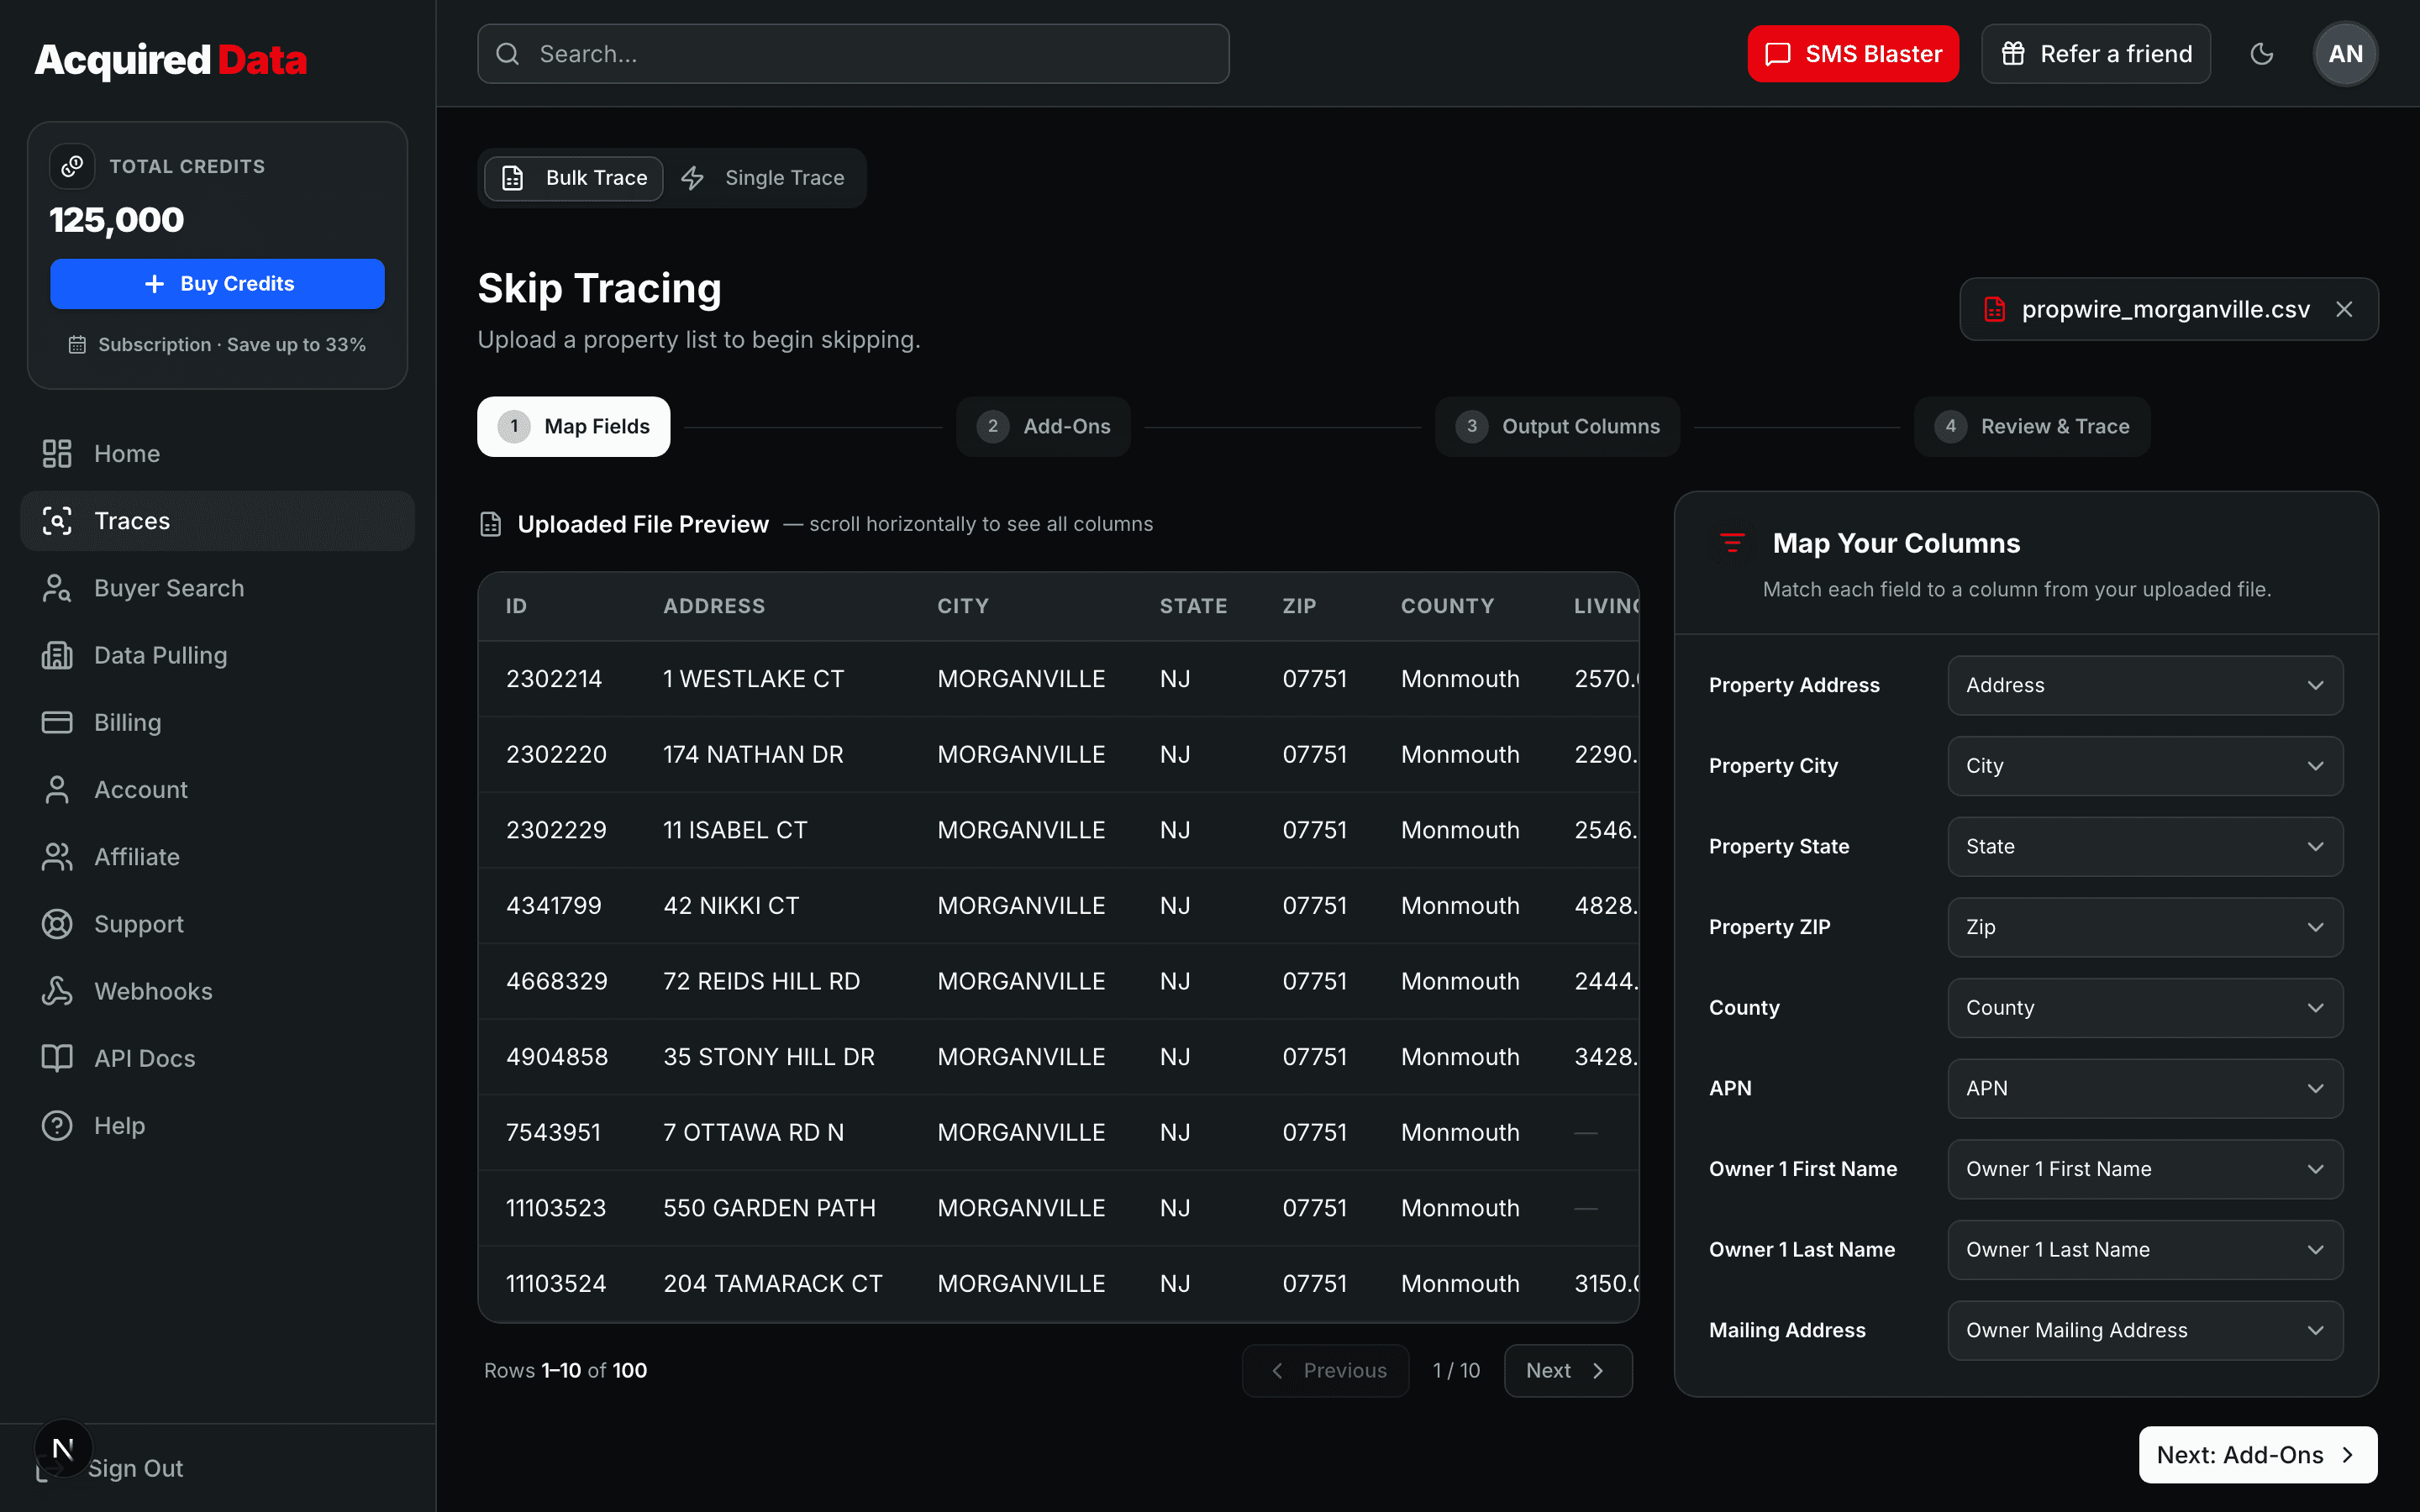Sort by the ADDRESS column header
Viewport: 2420px width, 1512px height.
[714, 606]
